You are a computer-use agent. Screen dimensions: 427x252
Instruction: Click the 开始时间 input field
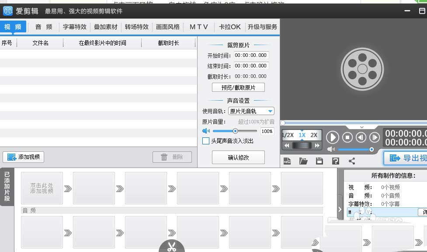[251, 55]
